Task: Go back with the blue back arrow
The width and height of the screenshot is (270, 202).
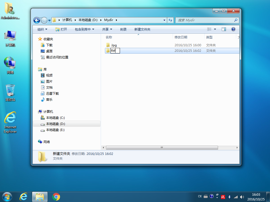Action: tap(37, 20)
